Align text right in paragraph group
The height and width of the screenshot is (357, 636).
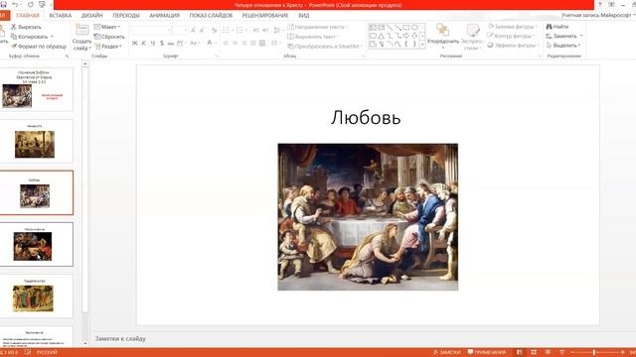(x=244, y=43)
